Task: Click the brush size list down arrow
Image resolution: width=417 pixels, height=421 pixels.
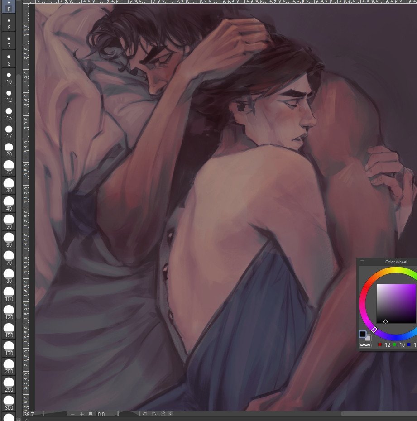Action: pos(18,419)
